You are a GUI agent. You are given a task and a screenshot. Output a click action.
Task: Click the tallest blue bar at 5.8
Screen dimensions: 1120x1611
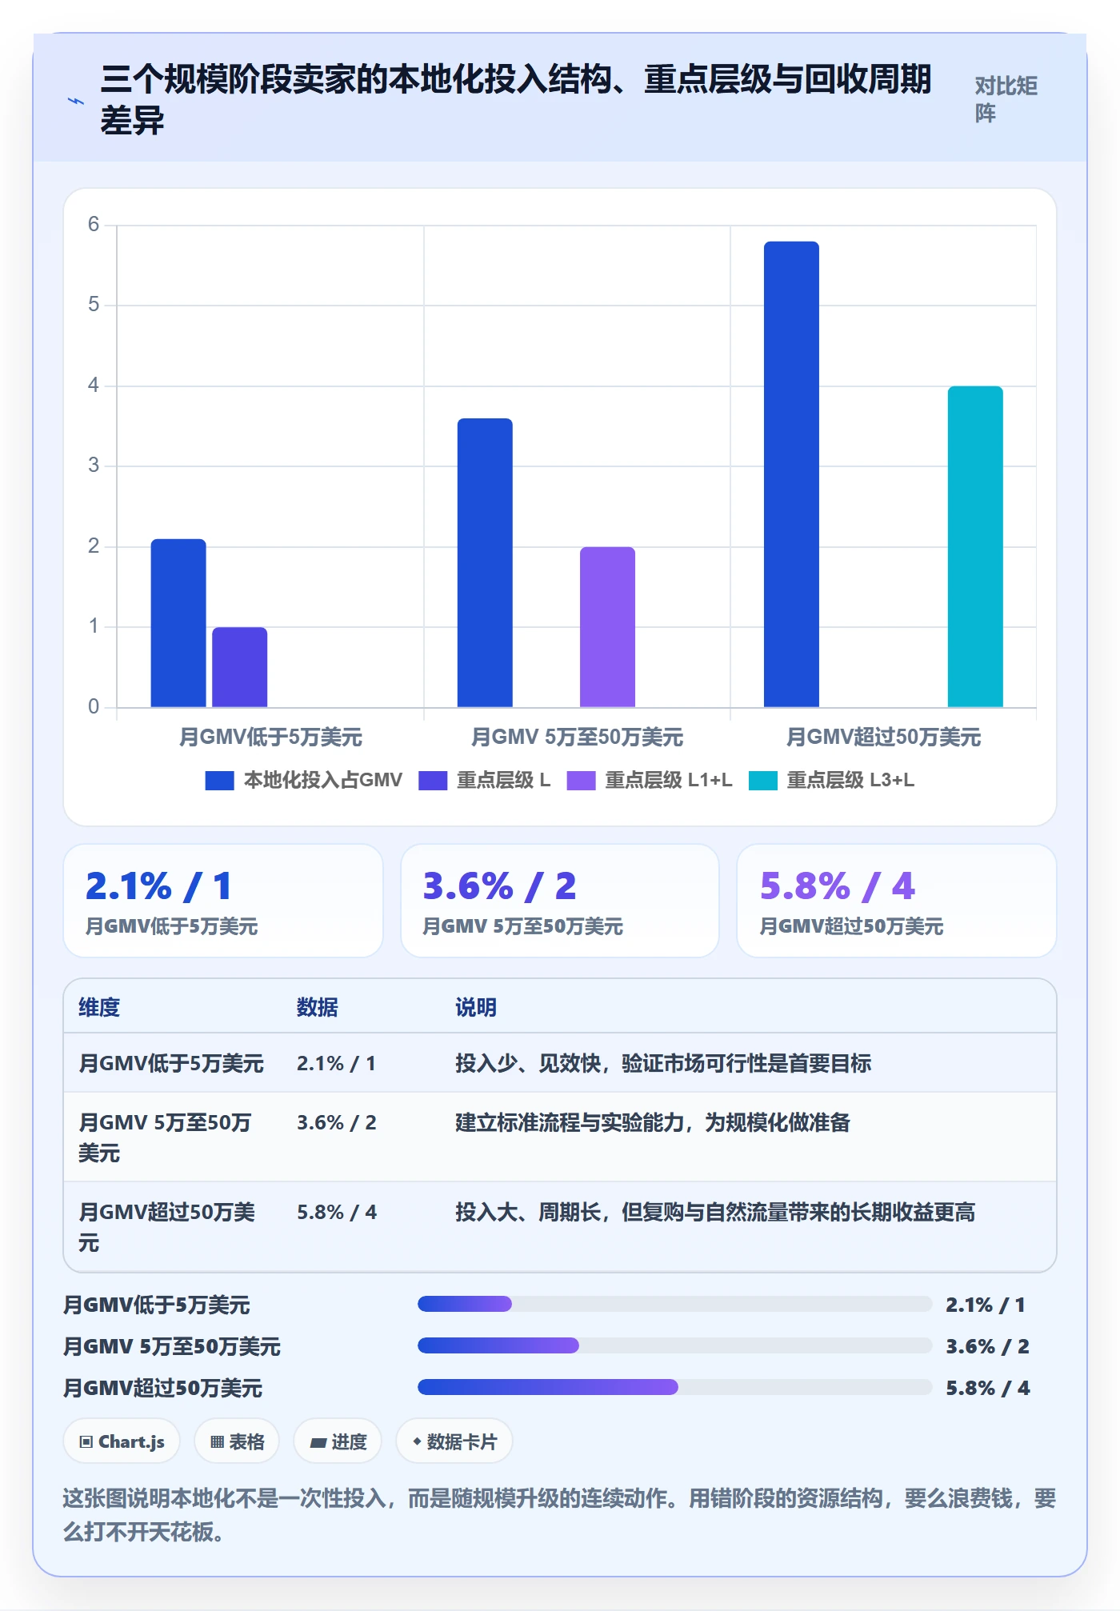(791, 474)
